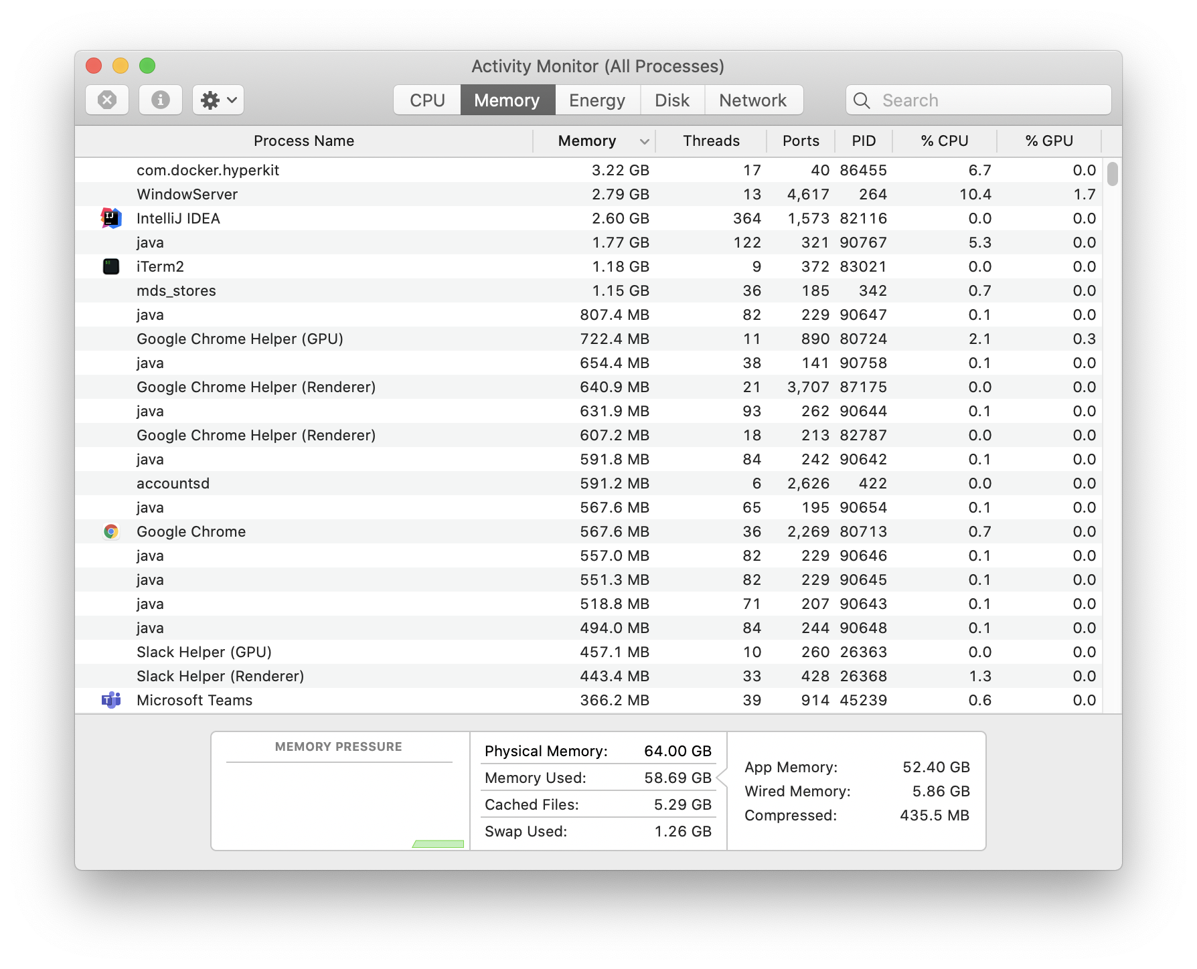This screenshot has height=969, width=1197.
Task: Select the Microsoft Teams process name
Action: (x=194, y=700)
